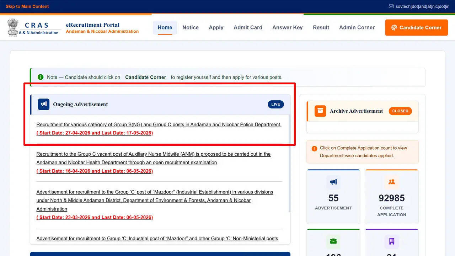Image resolution: width=455 pixels, height=256 pixels.
Task: Click the info icon in the green note
Action: (x=41, y=77)
